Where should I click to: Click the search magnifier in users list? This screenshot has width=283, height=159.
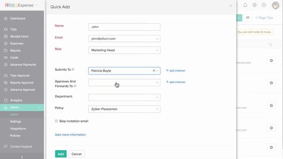click(270, 44)
